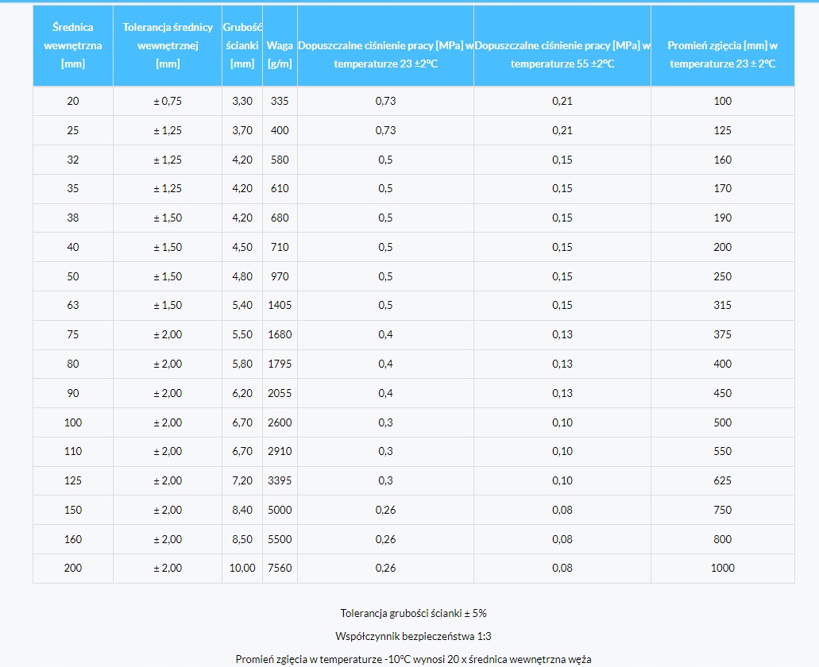Image resolution: width=819 pixels, height=667 pixels.
Task: Select the 'Grubość ścianki' header cell
Action: [x=242, y=45]
